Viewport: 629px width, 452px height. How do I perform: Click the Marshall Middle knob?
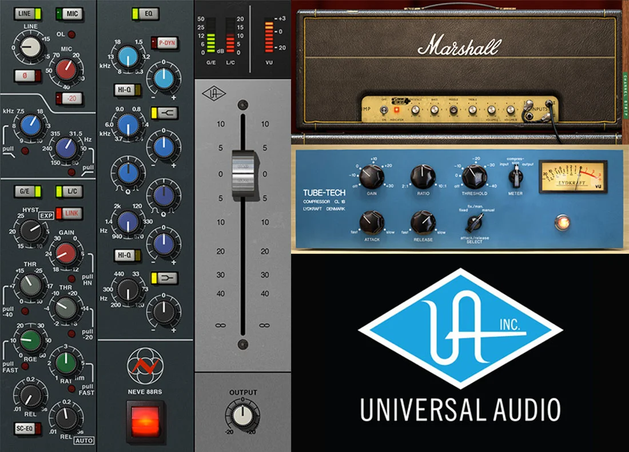click(453, 110)
